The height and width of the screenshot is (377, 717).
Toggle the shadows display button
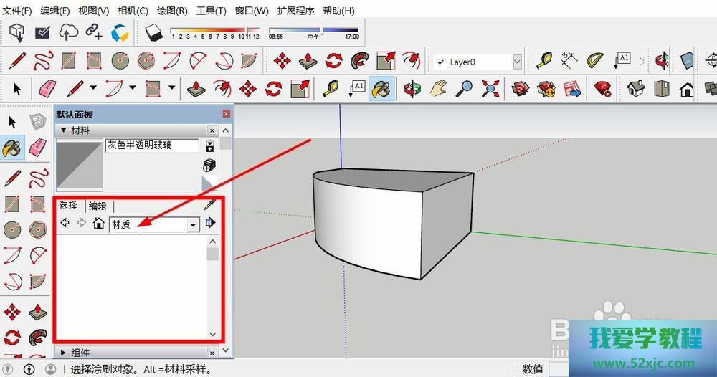coord(154,32)
